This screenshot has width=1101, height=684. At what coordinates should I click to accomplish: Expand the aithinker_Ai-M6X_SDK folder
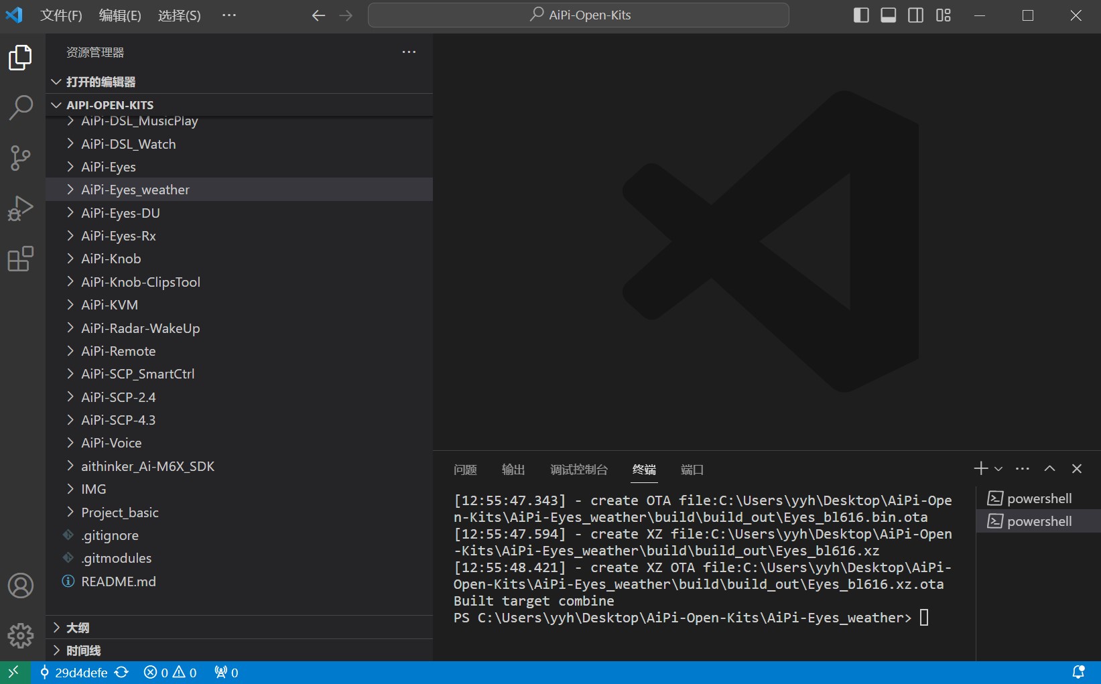pos(239,466)
